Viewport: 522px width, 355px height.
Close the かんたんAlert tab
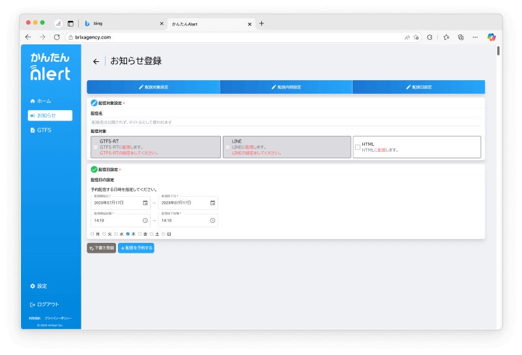coord(250,24)
